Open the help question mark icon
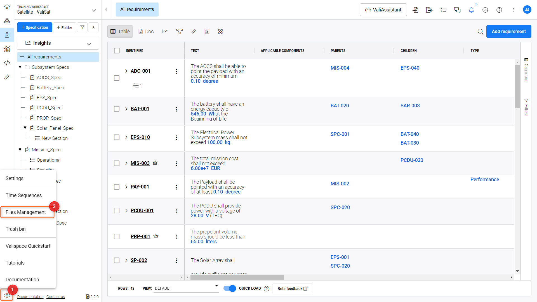Screen dimensions: 537x302 pos(499,10)
